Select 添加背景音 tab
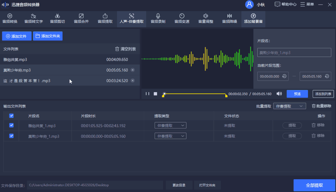This screenshot has width=336, height=192. [x=253, y=19]
